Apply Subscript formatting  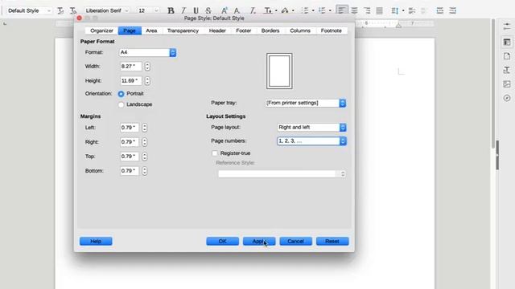pos(237,10)
